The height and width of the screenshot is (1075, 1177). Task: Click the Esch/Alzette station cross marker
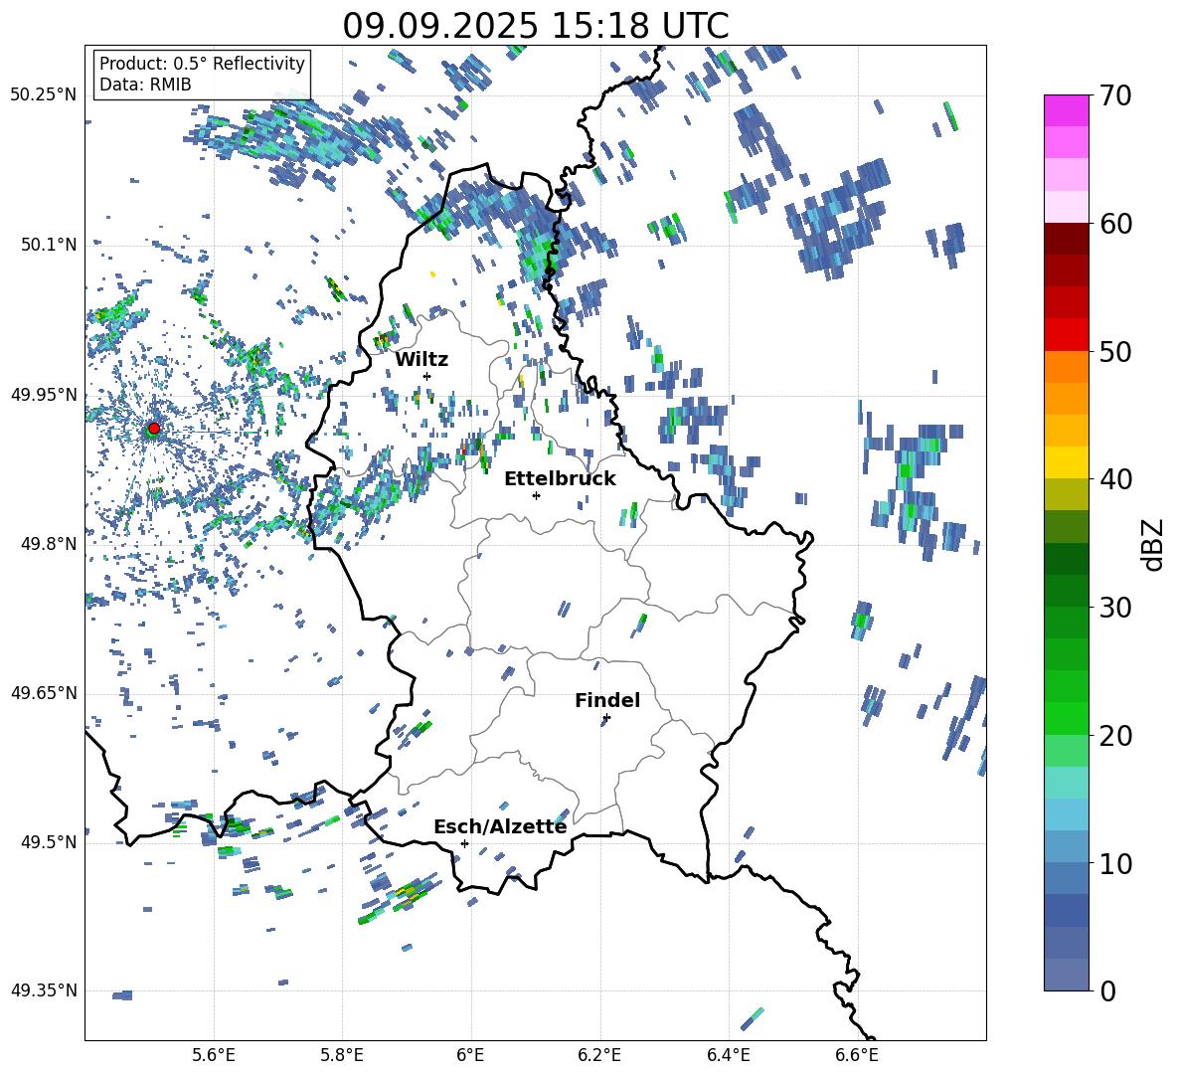point(464,843)
